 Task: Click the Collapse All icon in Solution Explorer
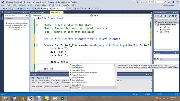click(x=175, y=16)
